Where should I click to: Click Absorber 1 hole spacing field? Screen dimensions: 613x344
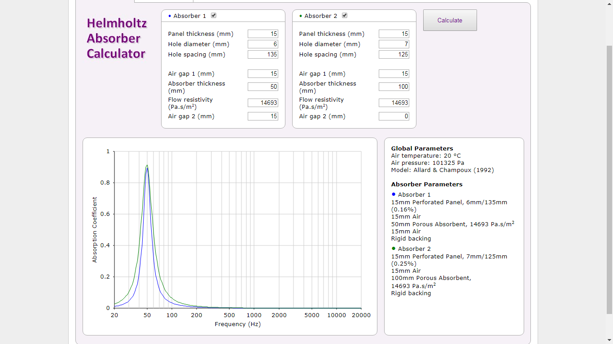(x=263, y=55)
